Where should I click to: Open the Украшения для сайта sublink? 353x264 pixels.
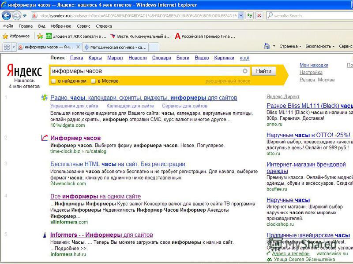74,106
